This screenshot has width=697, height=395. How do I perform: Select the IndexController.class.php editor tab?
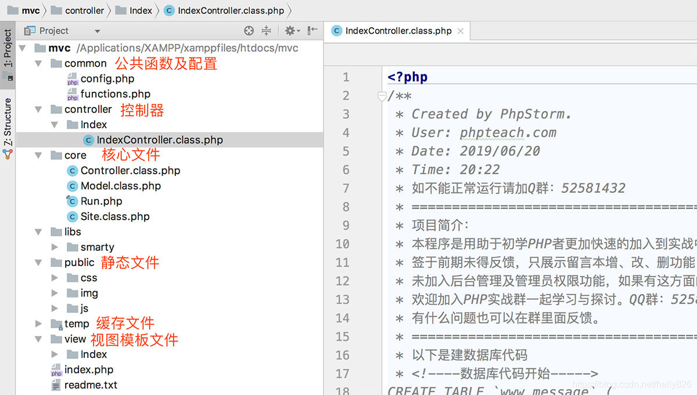click(398, 31)
